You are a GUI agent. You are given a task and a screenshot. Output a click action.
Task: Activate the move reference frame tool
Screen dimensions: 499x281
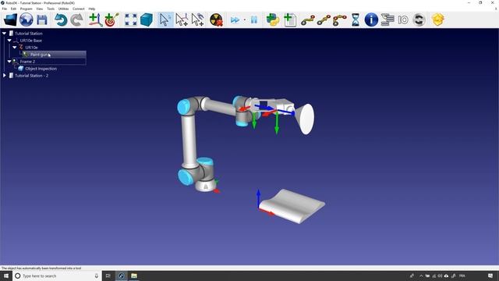[182, 20]
